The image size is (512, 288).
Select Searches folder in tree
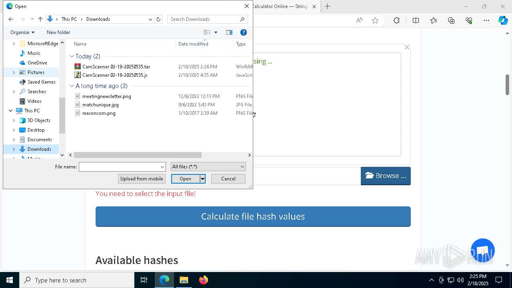(x=36, y=92)
